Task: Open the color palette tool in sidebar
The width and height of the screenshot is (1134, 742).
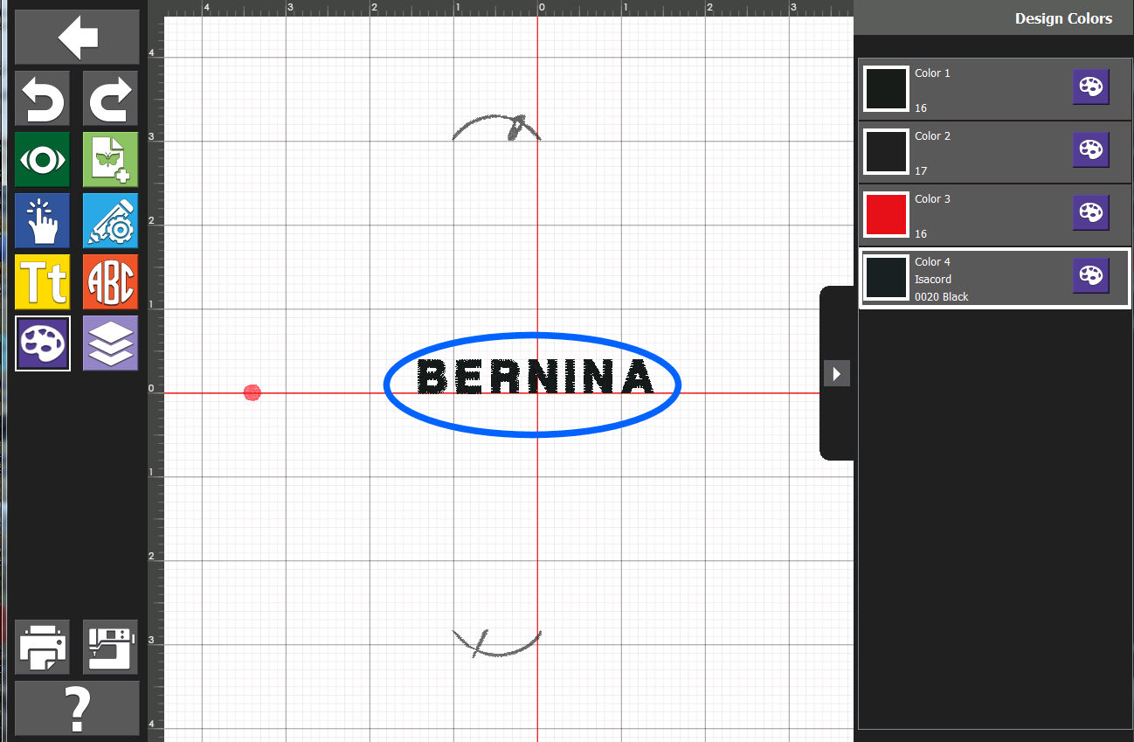Action: coord(42,343)
